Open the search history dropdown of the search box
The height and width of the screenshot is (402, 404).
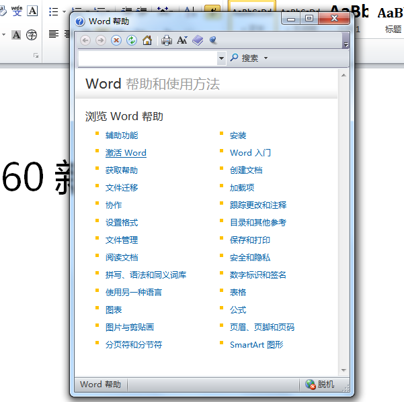[x=221, y=58]
